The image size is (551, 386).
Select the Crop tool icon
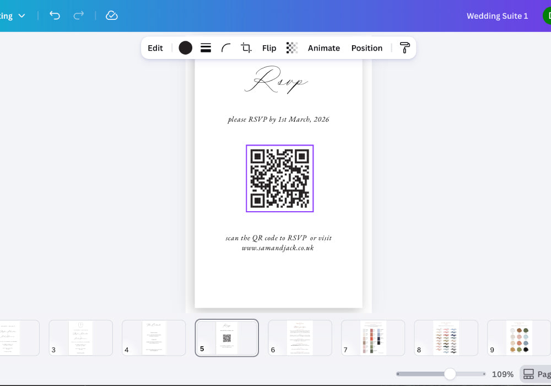point(246,48)
